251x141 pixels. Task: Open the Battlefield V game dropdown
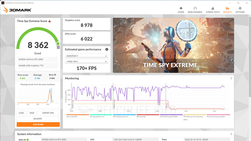pyautogui.click(x=87, y=56)
